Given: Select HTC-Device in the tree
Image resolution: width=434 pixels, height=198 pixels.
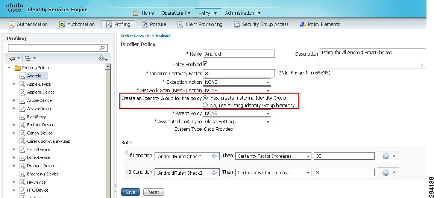Looking at the screenshot, I should (x=38, y=190).
